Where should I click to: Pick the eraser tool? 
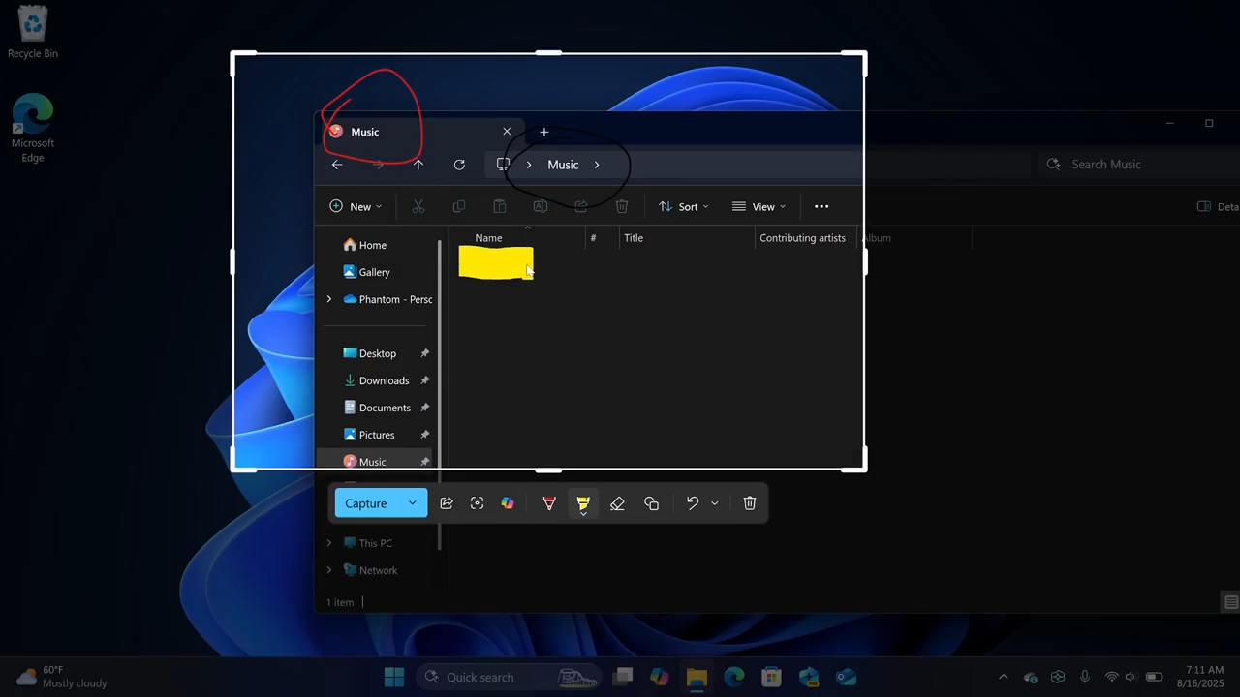[617, 503]
